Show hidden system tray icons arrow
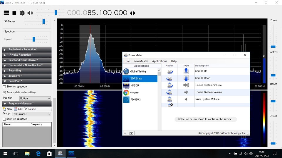282x158 pixels. click(230, 154)
